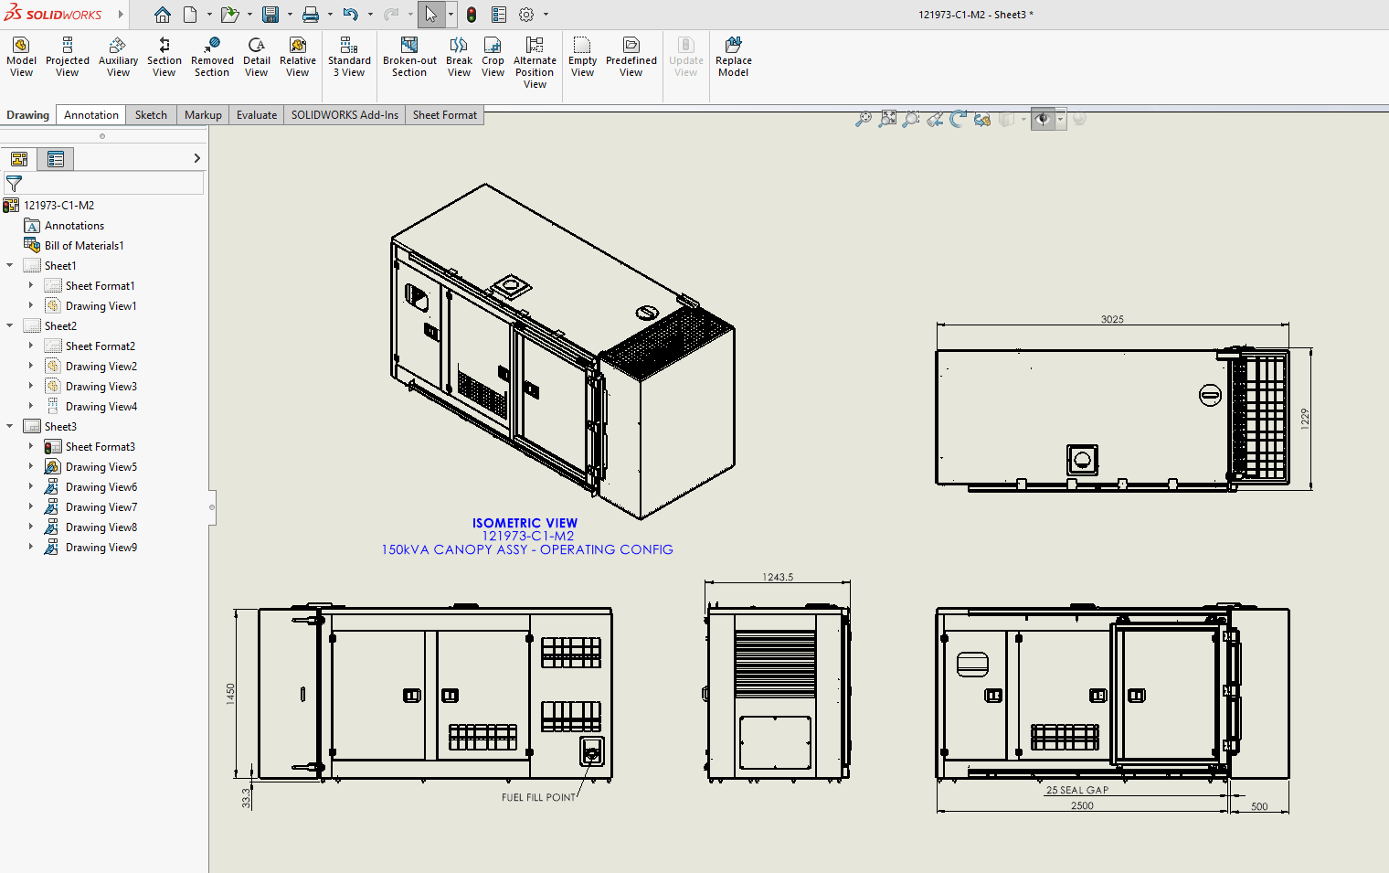Switch to the flat tree display toggle

[56, 158]
